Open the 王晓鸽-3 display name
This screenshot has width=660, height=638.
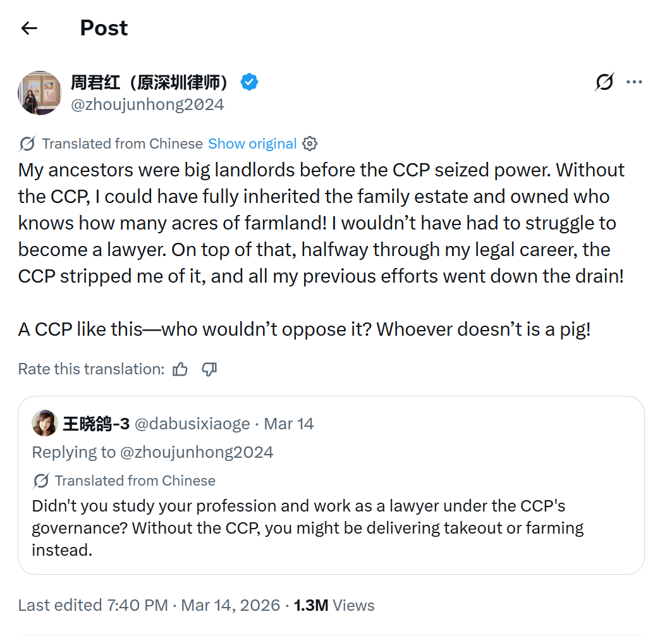pyautogui.click(x=96, y=424)
